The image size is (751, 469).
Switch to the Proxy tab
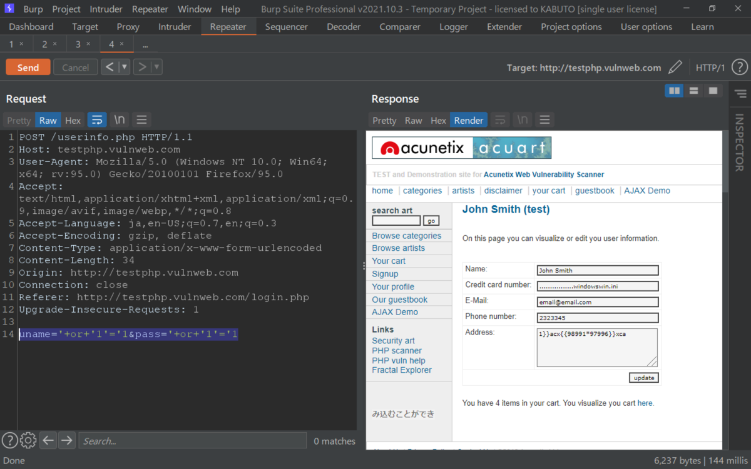tap(128, 27)
